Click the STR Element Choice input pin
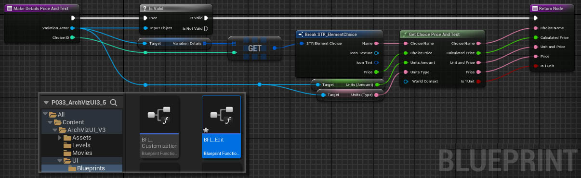Image resolution: width=581 pixels, height=178 pixels. point(302,44)
